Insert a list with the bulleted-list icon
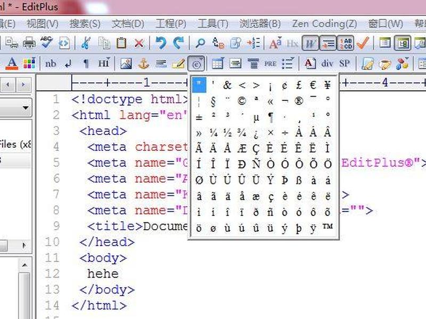This screenshot has height=319, width=426. click(288, 64)
